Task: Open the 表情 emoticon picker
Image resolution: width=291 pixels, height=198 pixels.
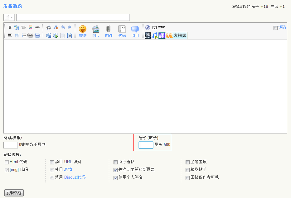Action: (83, 32)
